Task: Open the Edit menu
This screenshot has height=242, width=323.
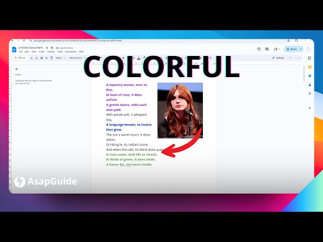Action: [x=27, y=51]
